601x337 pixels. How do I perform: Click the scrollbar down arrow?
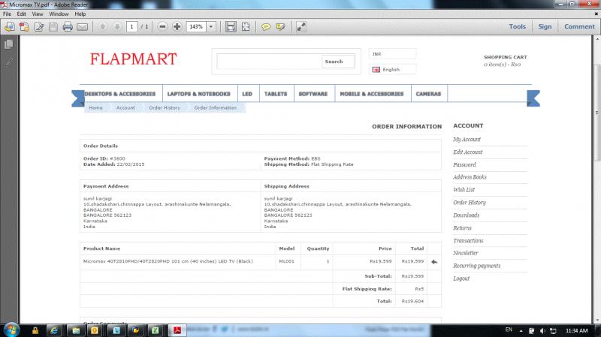pyautogui.click(x=597, y=320)
